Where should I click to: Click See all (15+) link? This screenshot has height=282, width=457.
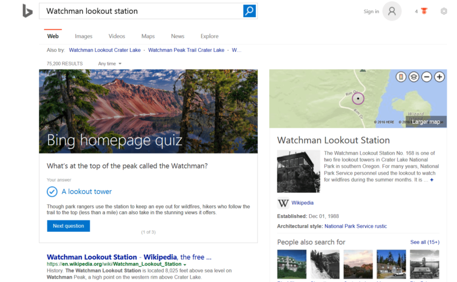tap(424, 242)
